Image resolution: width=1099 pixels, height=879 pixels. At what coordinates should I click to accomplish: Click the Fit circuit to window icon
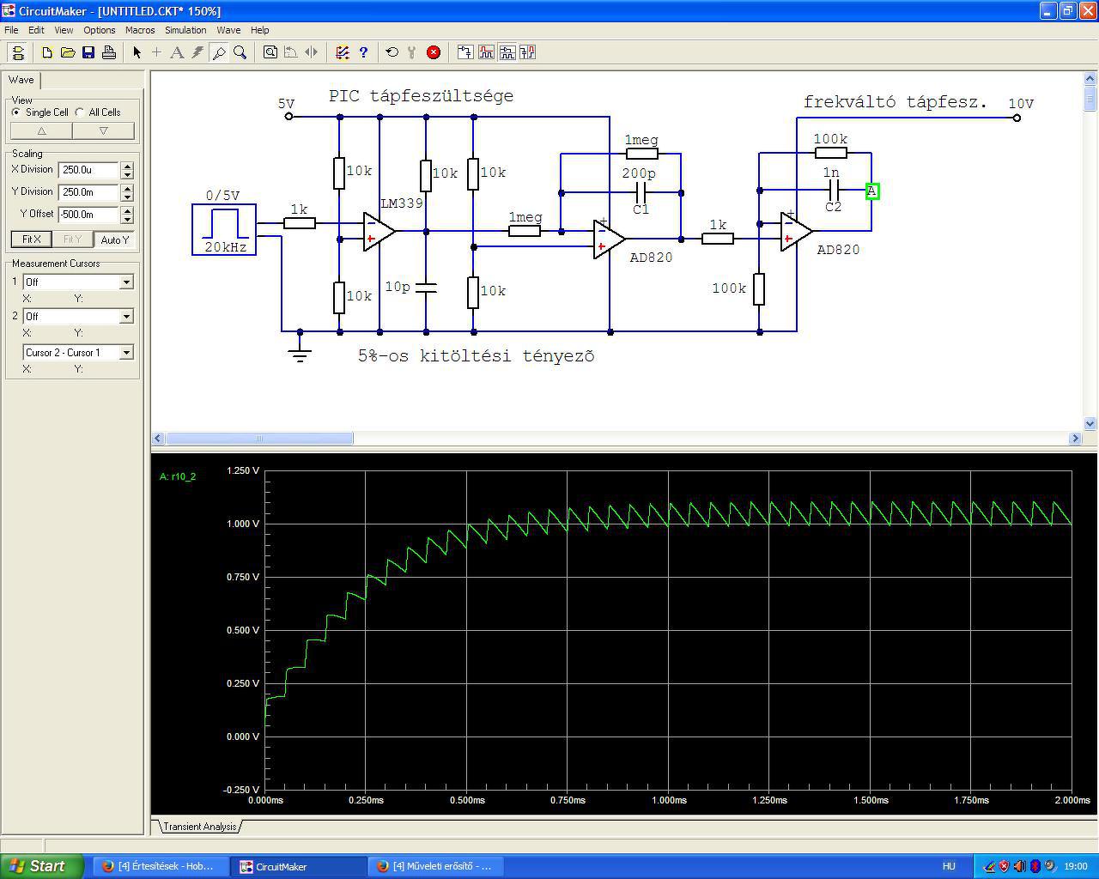point(270,52)
